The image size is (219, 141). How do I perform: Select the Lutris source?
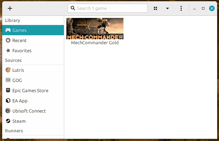[x=33, y=70]
